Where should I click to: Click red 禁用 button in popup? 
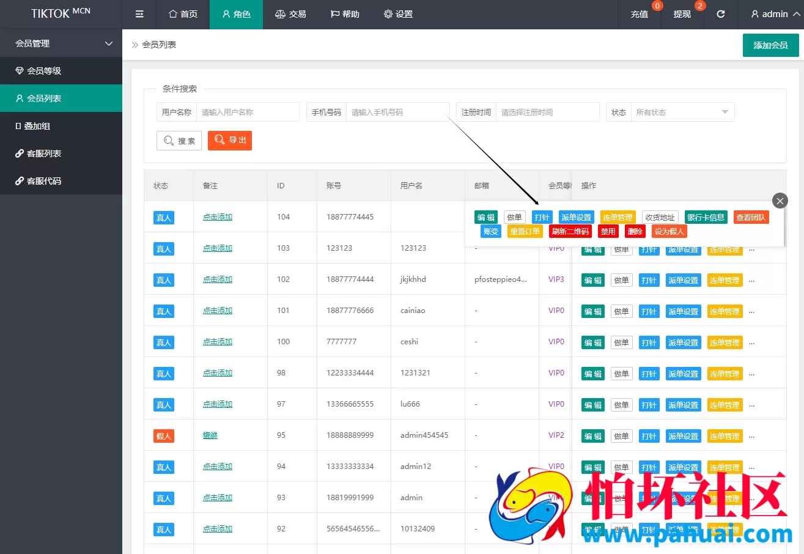click(x=608, y=231)
